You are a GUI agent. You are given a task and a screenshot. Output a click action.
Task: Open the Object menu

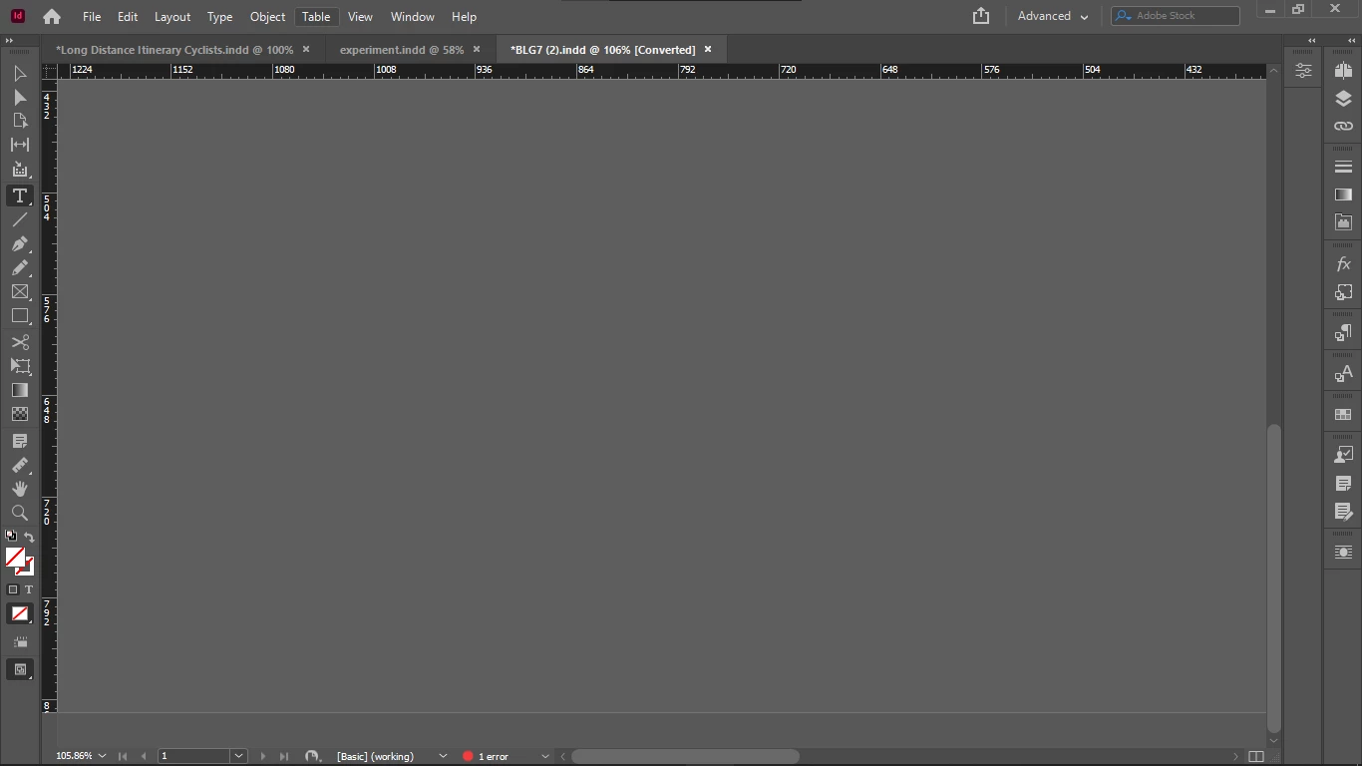coord(267,16)
